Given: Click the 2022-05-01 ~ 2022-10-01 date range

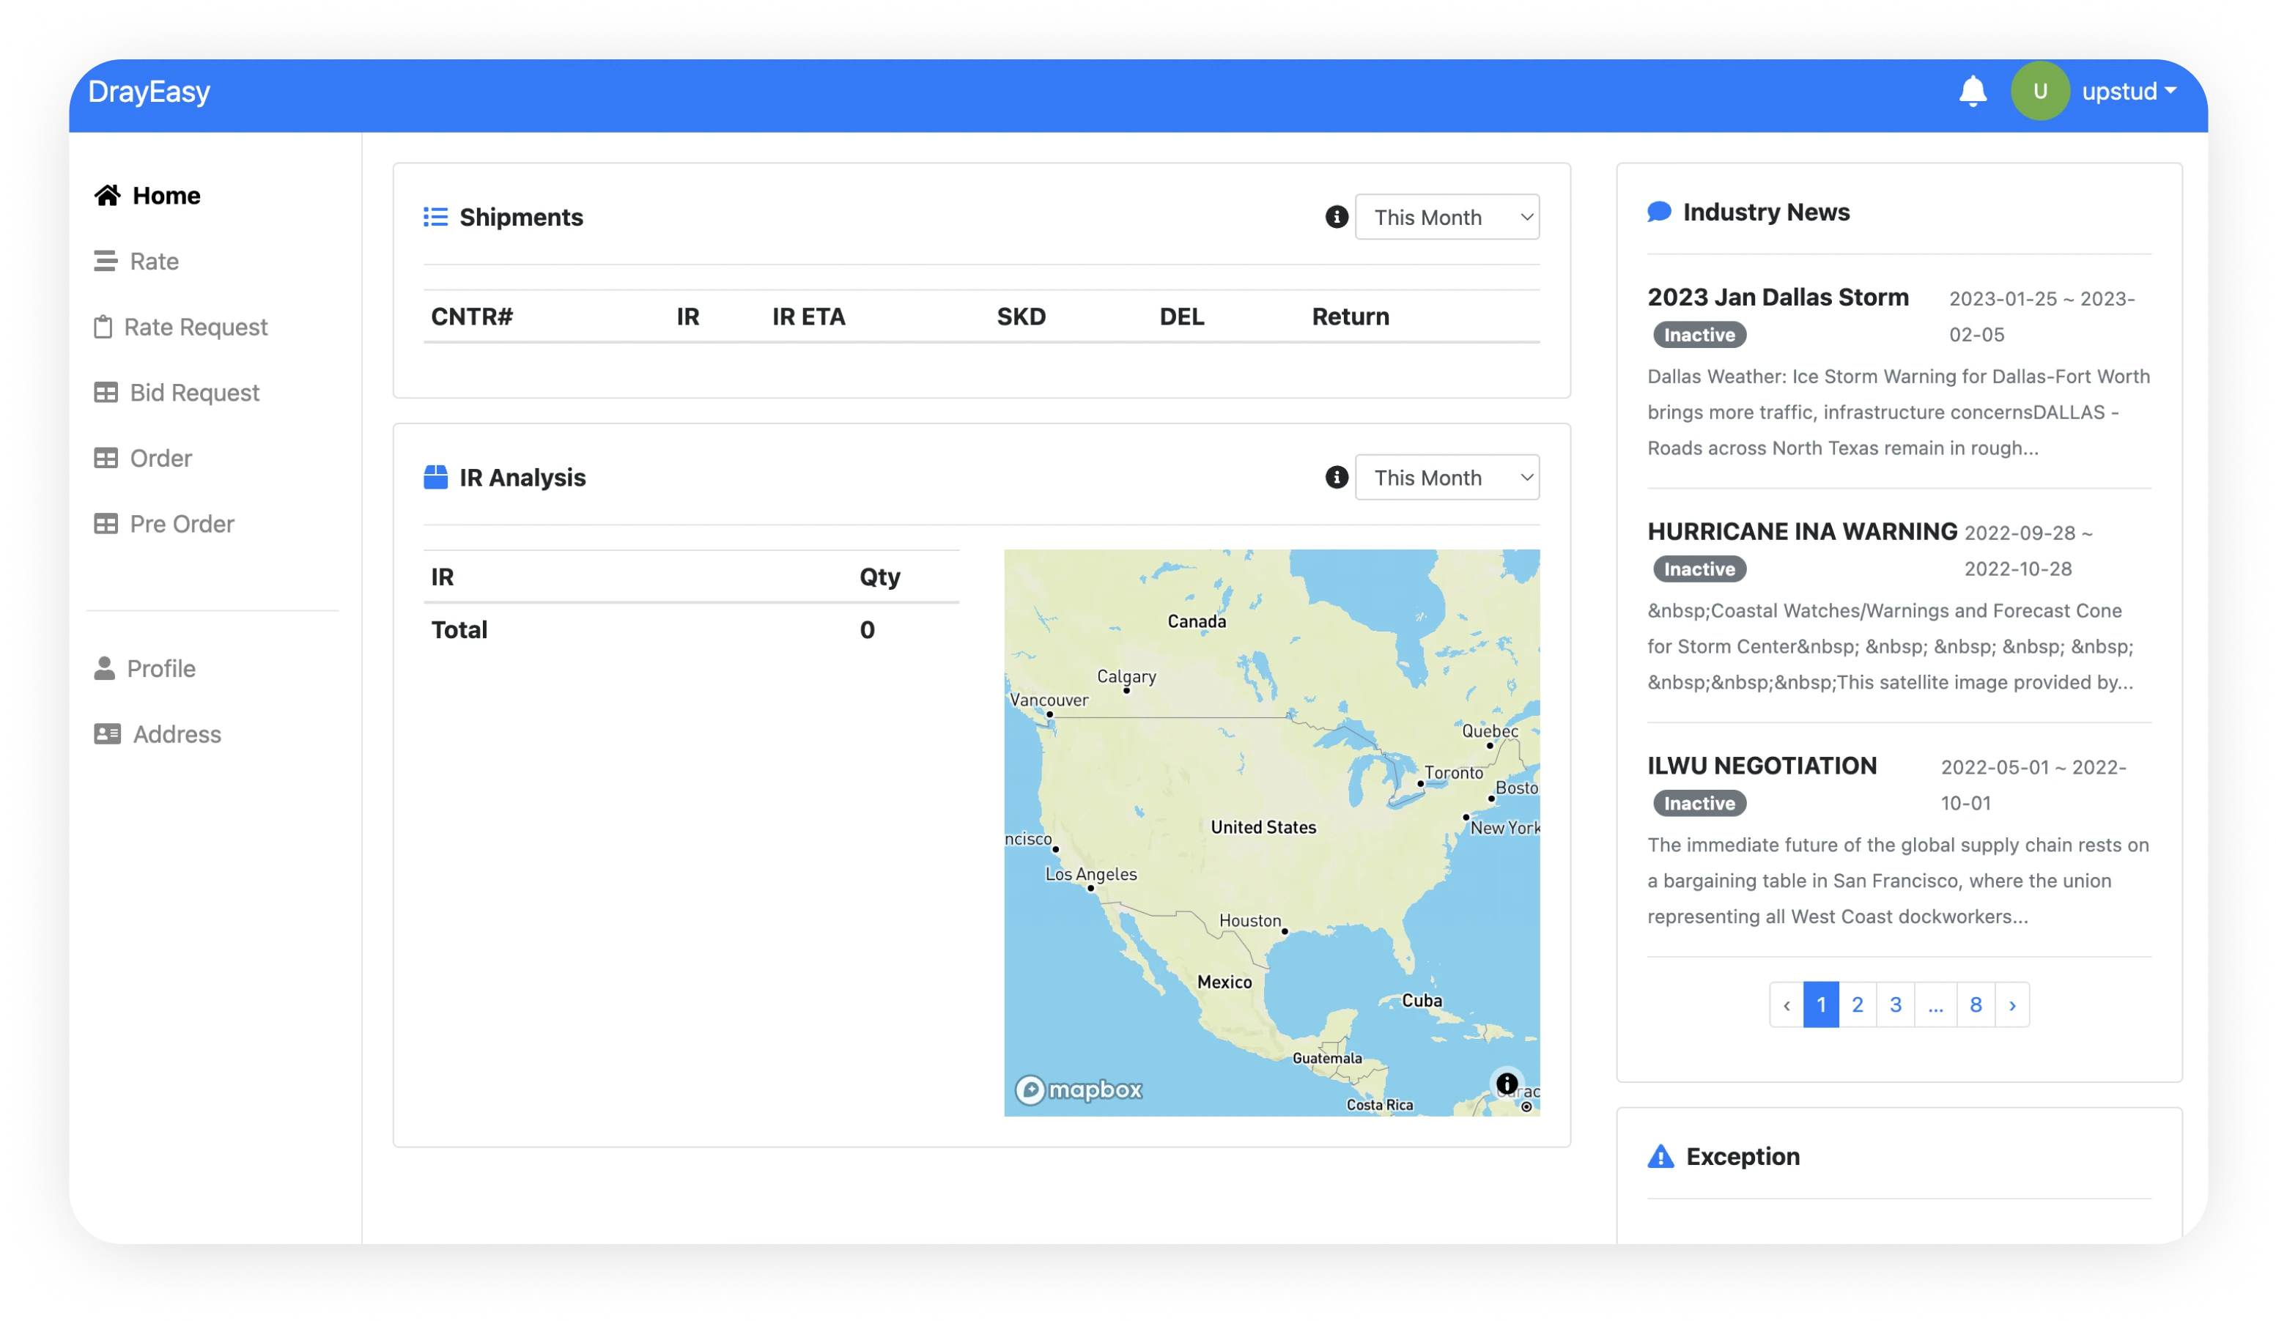Looking at the screenshot, I should click(x=2033, y=785).
